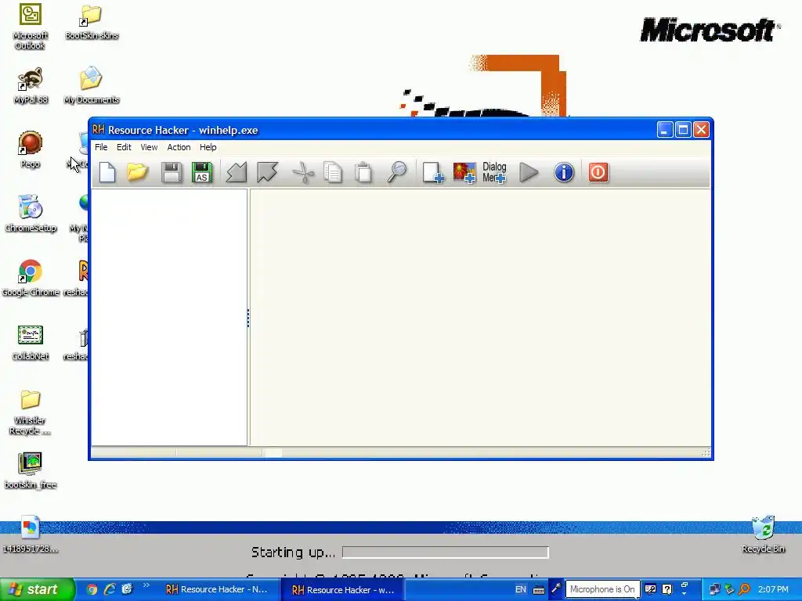Select Google Chrome desktop shortcut
802x601 pixels.
point(31,278)
